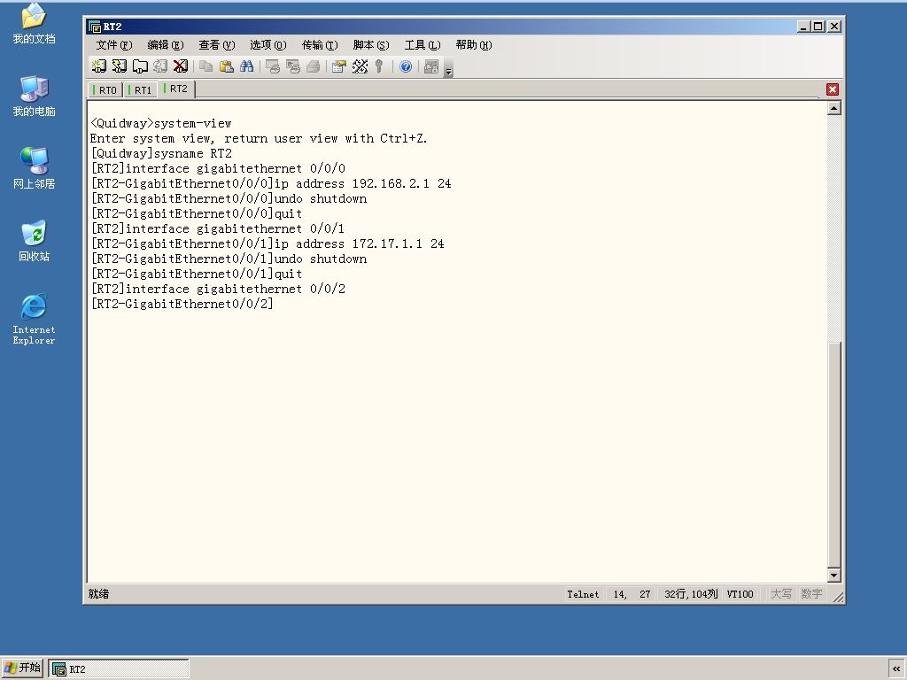This screenshot has height=680, width=907.
Task: Switch to the RT0 session tab
Action: pos(105,90)
